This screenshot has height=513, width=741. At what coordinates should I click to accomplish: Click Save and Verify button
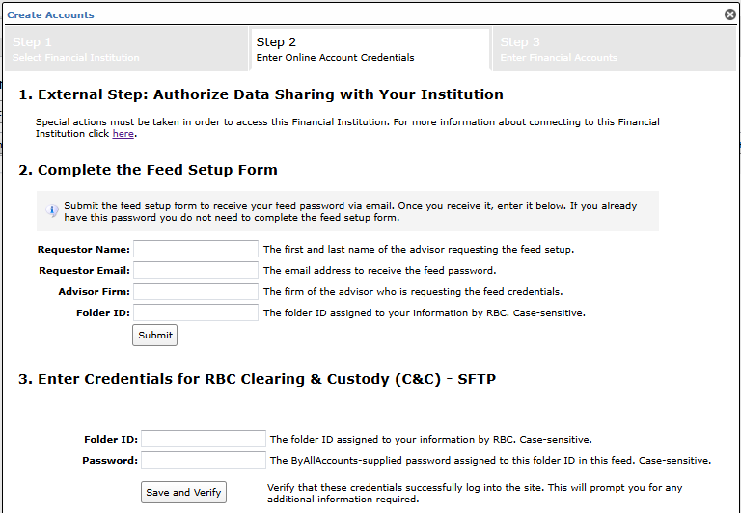[x=183, y=492]
